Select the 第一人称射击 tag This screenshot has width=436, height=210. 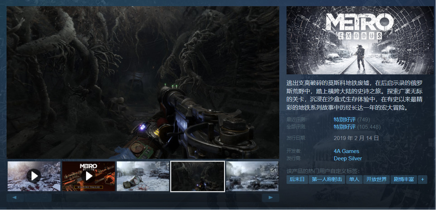327,180
